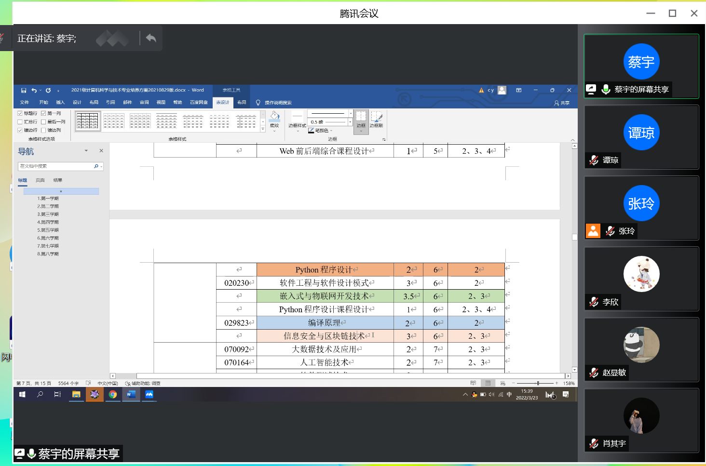Screen dimensions: 706x466
Task: Switch to the 页面 tab in navigation
Action: [x=40, y=180]
